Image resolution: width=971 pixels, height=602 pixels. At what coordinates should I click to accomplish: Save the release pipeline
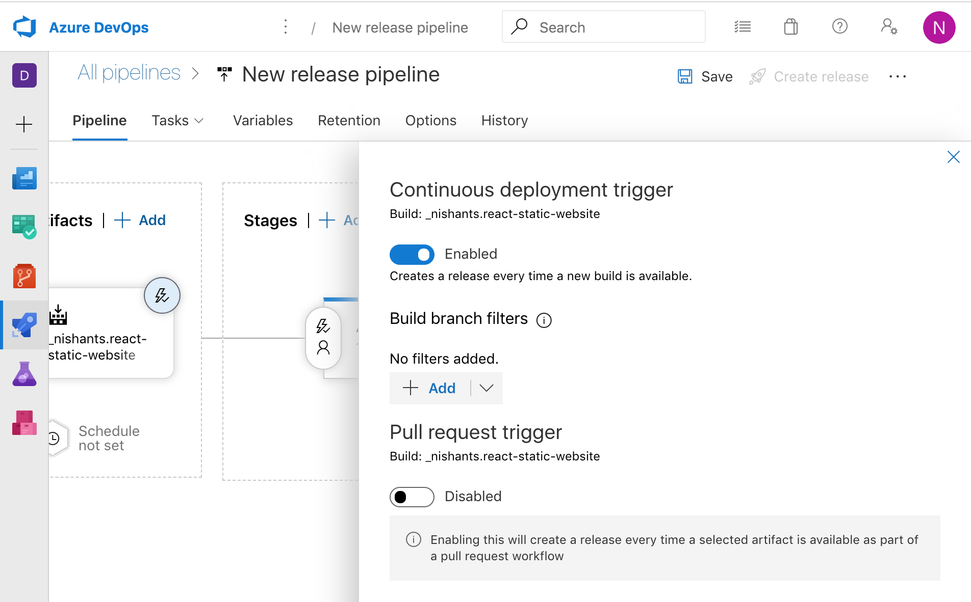click(705, 76)
